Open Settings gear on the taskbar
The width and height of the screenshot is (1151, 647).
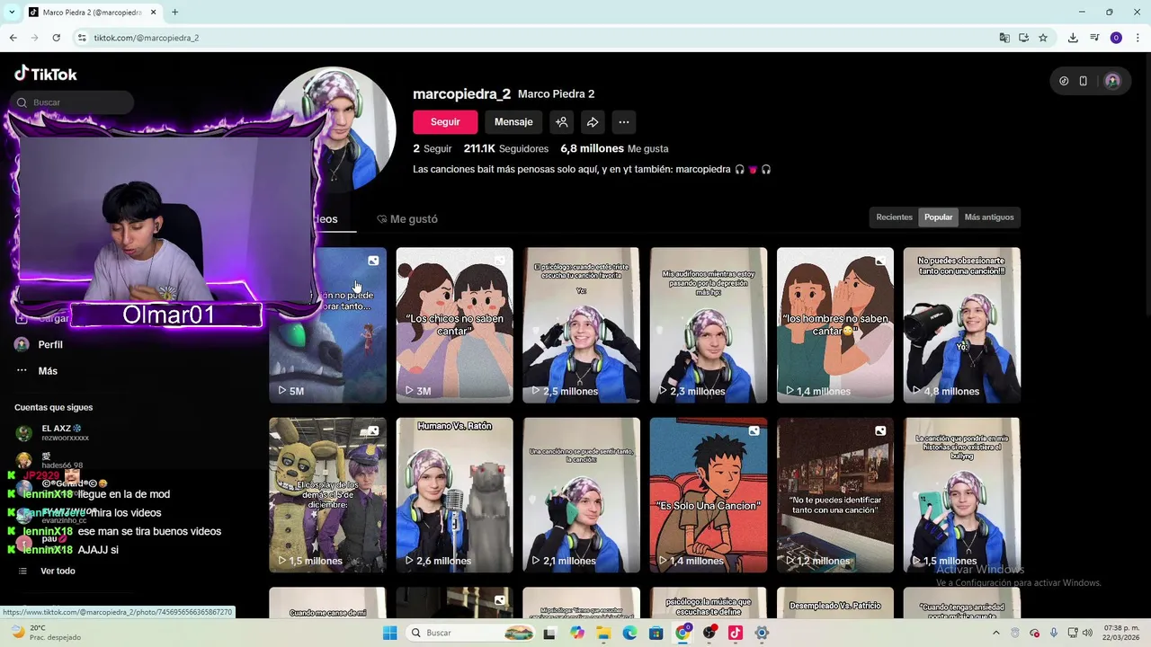[762, 633]
